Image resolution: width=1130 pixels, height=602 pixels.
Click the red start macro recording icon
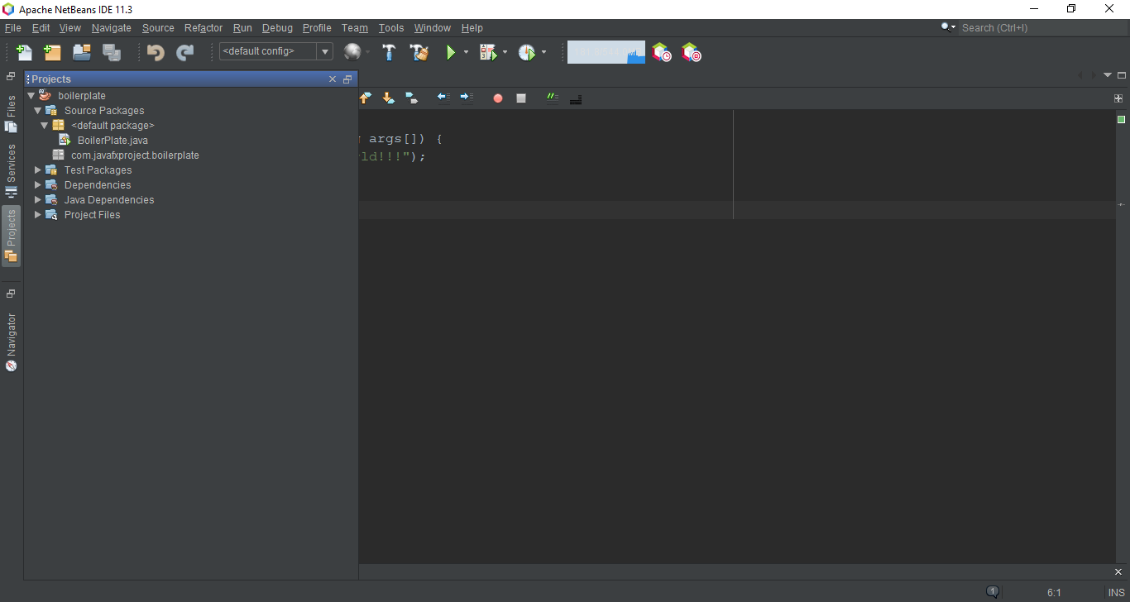coord(498,98)
